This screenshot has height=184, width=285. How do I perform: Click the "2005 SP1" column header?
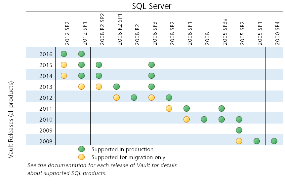coord(260,33)
